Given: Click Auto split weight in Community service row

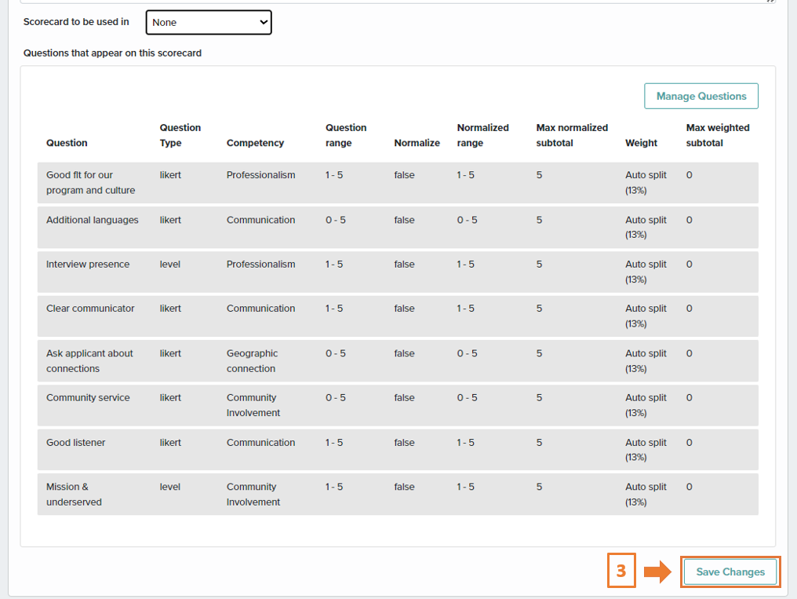Looking at the screenshot, I should pos(646,405).
